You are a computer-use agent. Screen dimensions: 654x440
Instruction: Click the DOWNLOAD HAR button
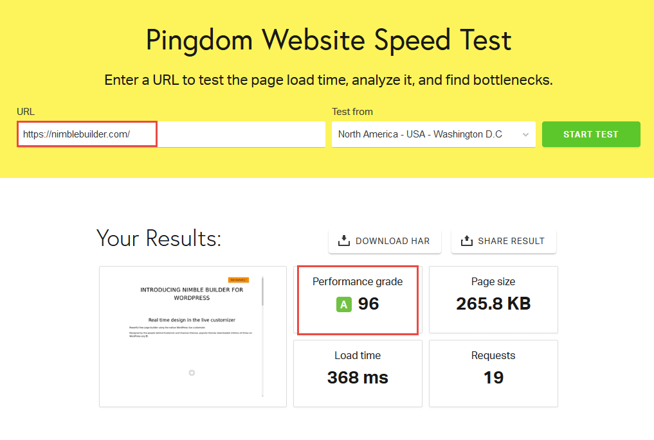385,241
